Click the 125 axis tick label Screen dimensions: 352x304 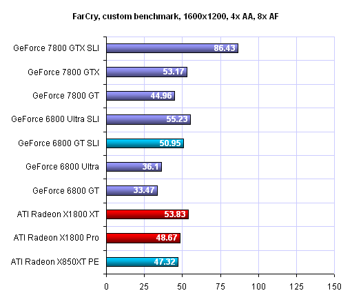pos(296,287)
